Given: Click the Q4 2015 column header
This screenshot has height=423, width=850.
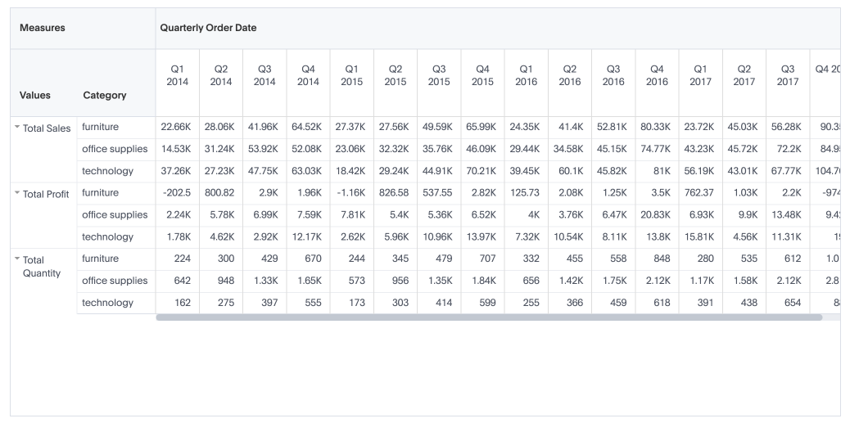Looking at the screenshot, I should tap(482, 75).
